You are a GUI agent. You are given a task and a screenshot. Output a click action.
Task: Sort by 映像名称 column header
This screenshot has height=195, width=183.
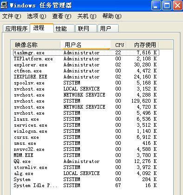[36, 45]
